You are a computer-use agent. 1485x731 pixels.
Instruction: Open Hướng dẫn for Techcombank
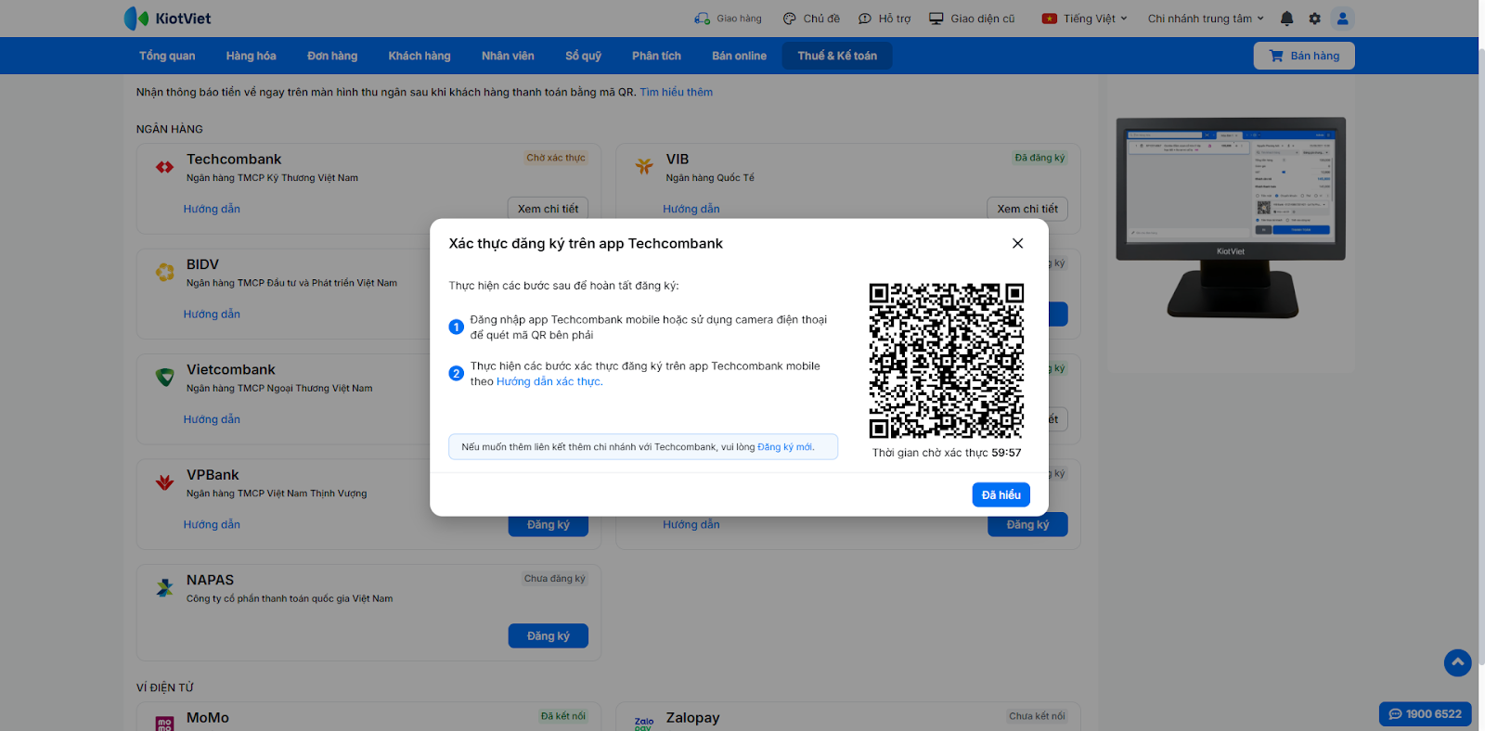212,209
